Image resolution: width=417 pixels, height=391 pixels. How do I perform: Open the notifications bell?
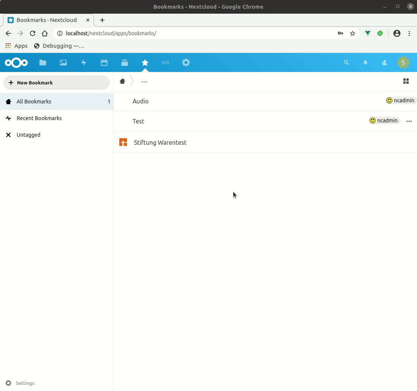(x=365, y=63)
